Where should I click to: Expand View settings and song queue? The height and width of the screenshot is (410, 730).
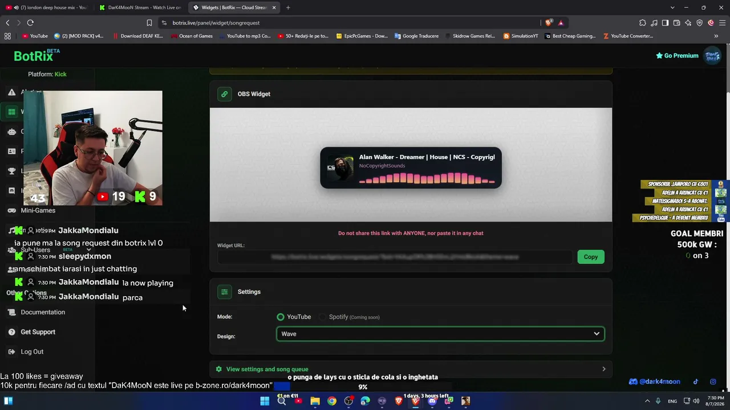411,369
